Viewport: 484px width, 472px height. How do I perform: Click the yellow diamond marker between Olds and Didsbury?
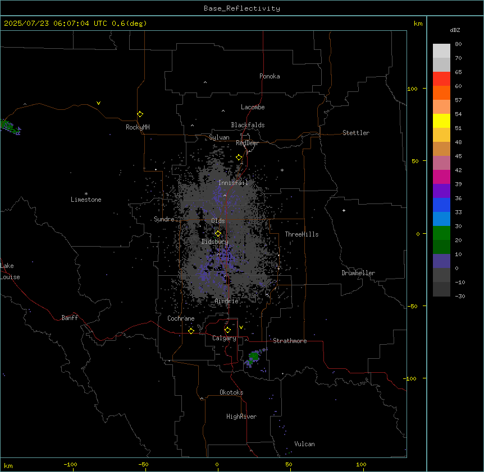[x=218, y=234]
